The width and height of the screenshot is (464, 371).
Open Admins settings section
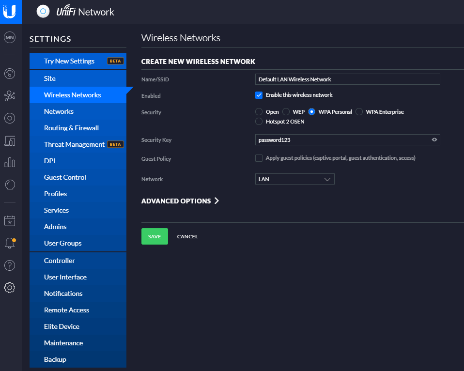(78, 227)
